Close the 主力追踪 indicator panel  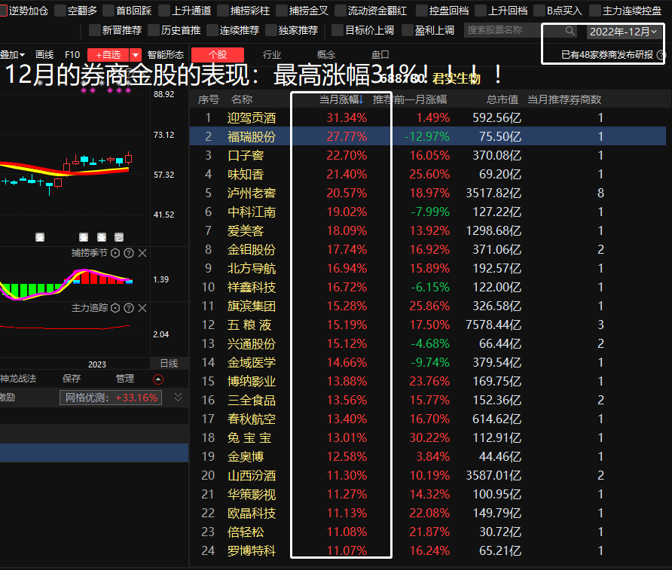pos(142,308)
